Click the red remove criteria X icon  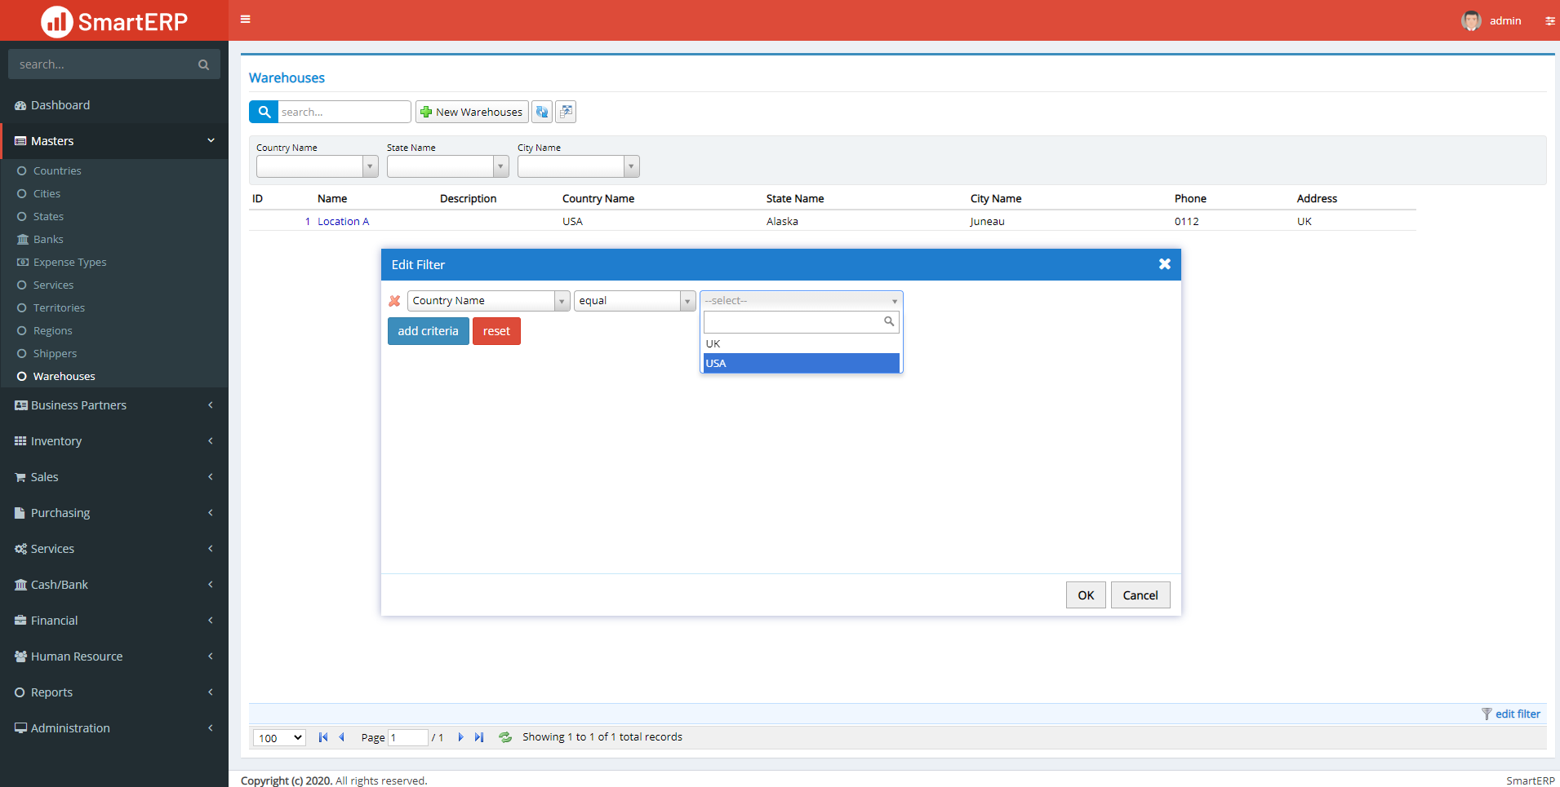click(x=394, y=301)
